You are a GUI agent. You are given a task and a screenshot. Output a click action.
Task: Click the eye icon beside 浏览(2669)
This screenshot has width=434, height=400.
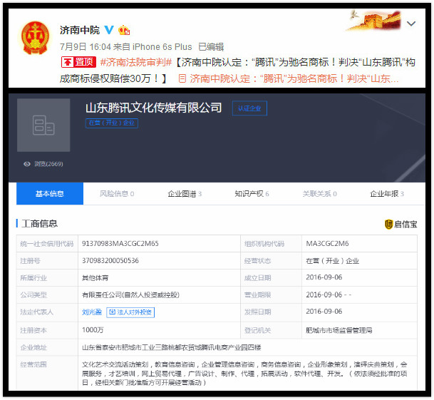(27, 164)
